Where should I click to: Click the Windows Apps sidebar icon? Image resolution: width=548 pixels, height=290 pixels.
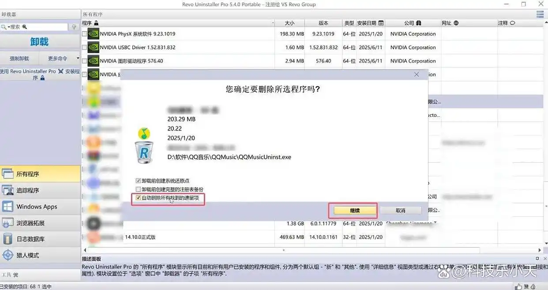pyautogui.click(x=8, y=207)
